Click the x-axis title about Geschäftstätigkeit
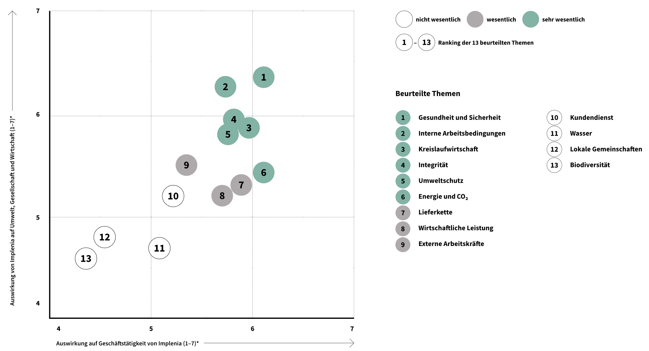Viewport: 649px width, 351px height. tap(127, 343)
